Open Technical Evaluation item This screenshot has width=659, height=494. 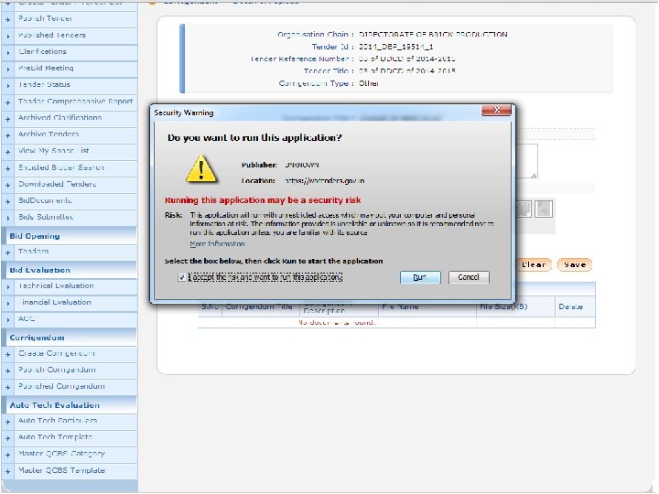(x=56, y=285)
